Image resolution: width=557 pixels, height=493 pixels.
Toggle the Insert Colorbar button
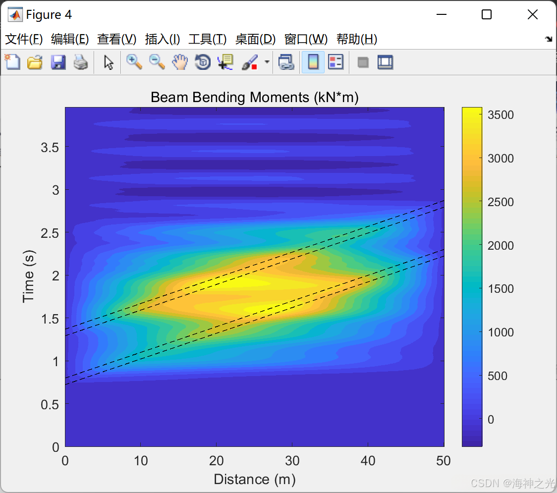313,62
